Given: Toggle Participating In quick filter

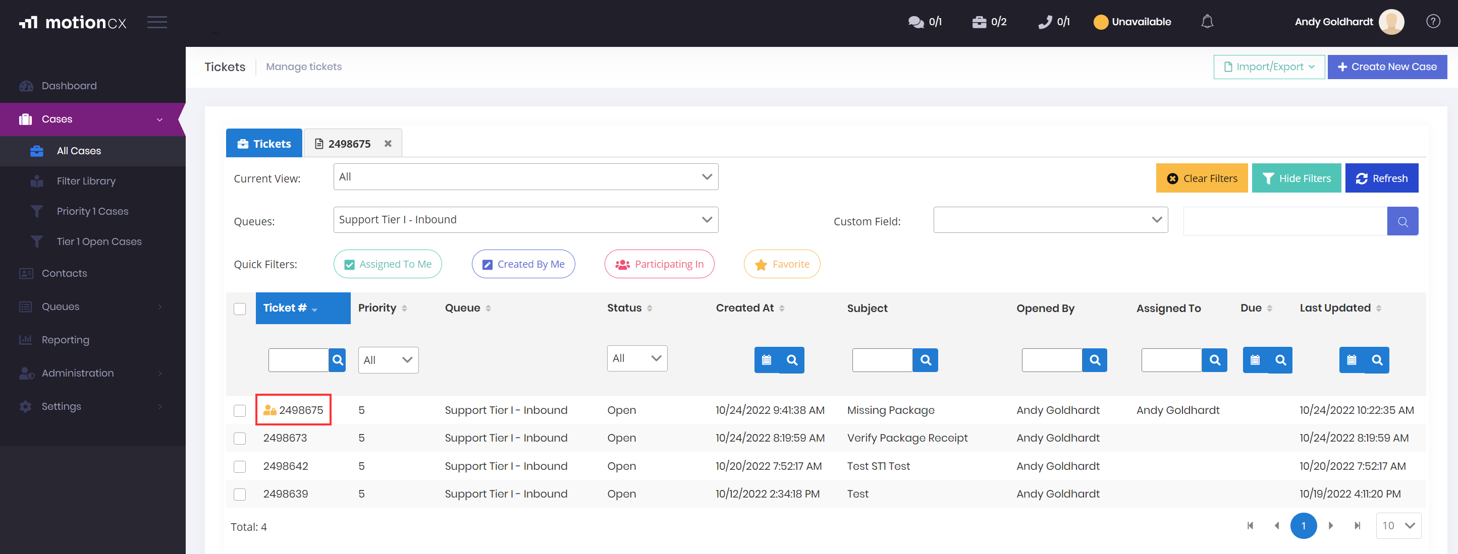Looking at the screenshot, I should coord(660,264).
